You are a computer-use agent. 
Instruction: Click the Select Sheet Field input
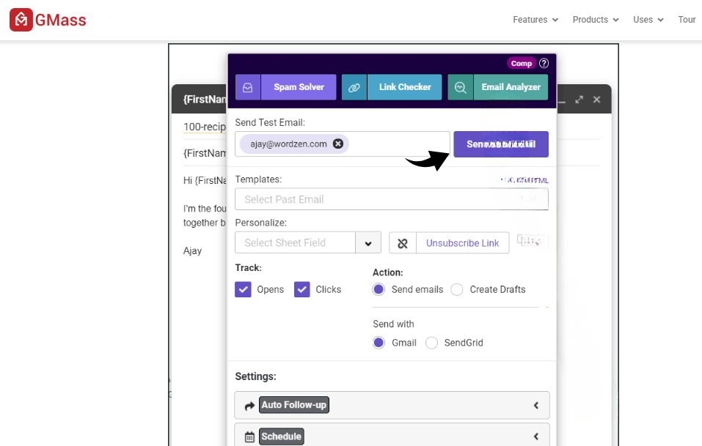[x=295, y=243]
